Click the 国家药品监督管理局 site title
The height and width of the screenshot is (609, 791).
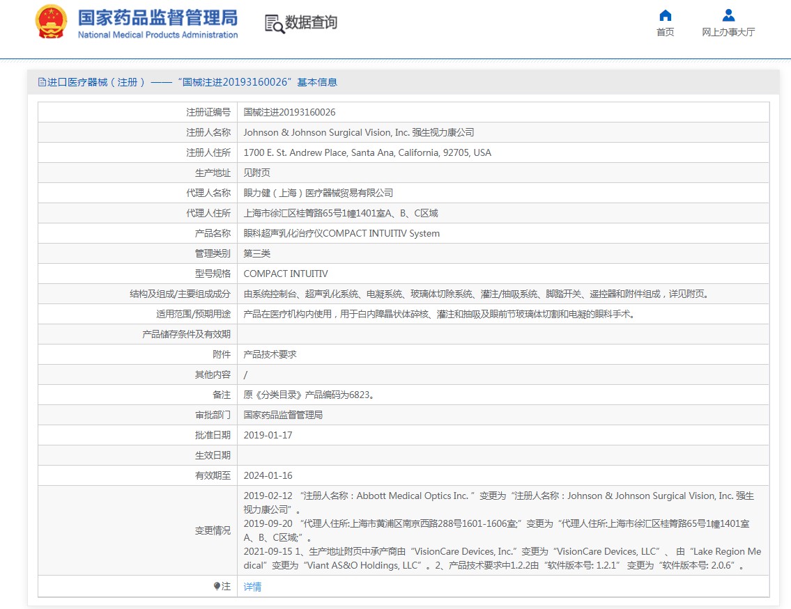(158, 17)
